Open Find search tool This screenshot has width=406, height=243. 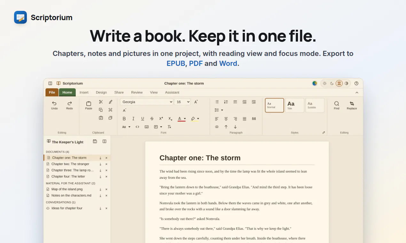(337, 105)
